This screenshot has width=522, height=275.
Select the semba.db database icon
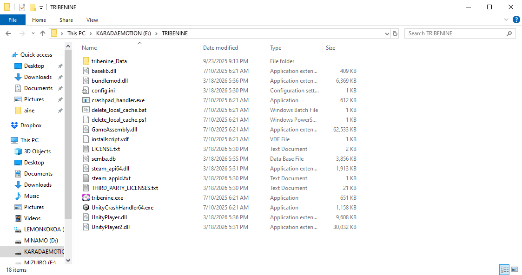[86, 158]
